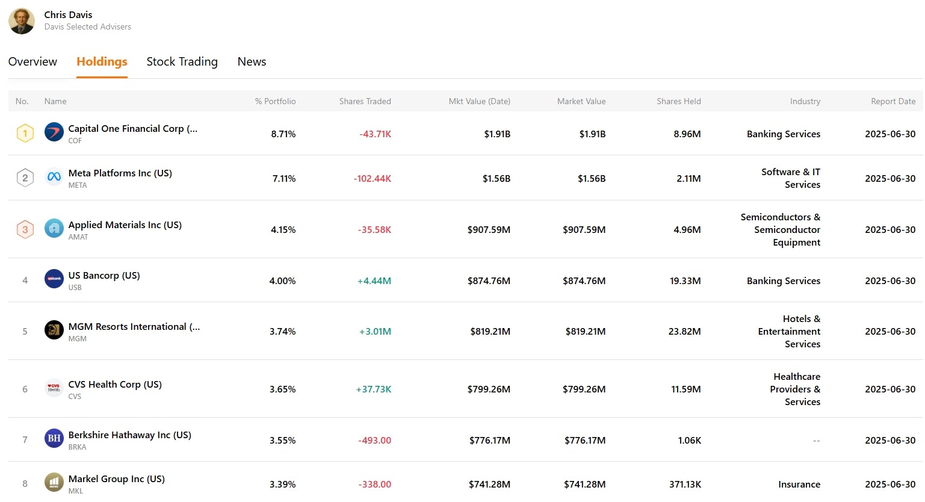Screen dimensions: 925x502
Task: Click Semiconductors & Semiconductor Equipment cell
Action: (781, 229)
